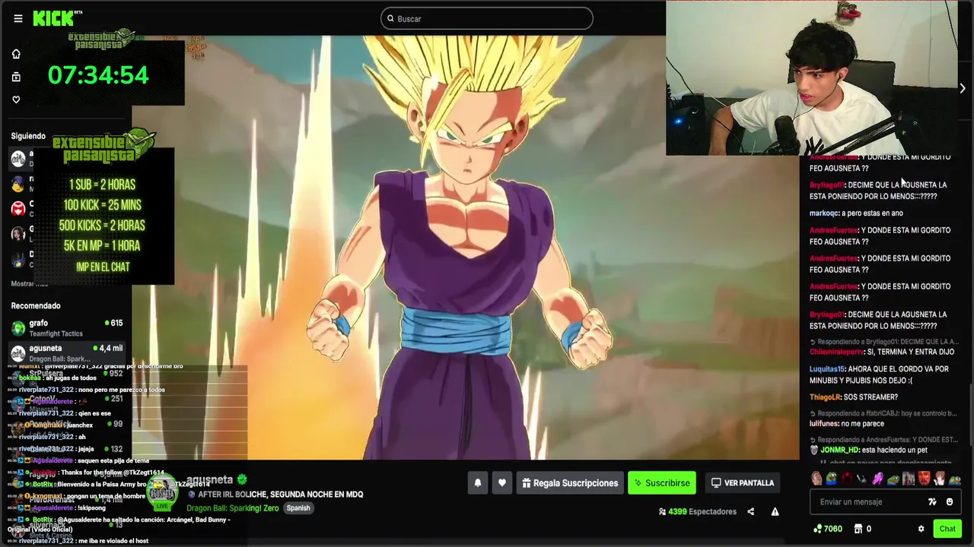Click agusneta LIVE avatar below video
The image size is (974, 547).
pos(162,494)
